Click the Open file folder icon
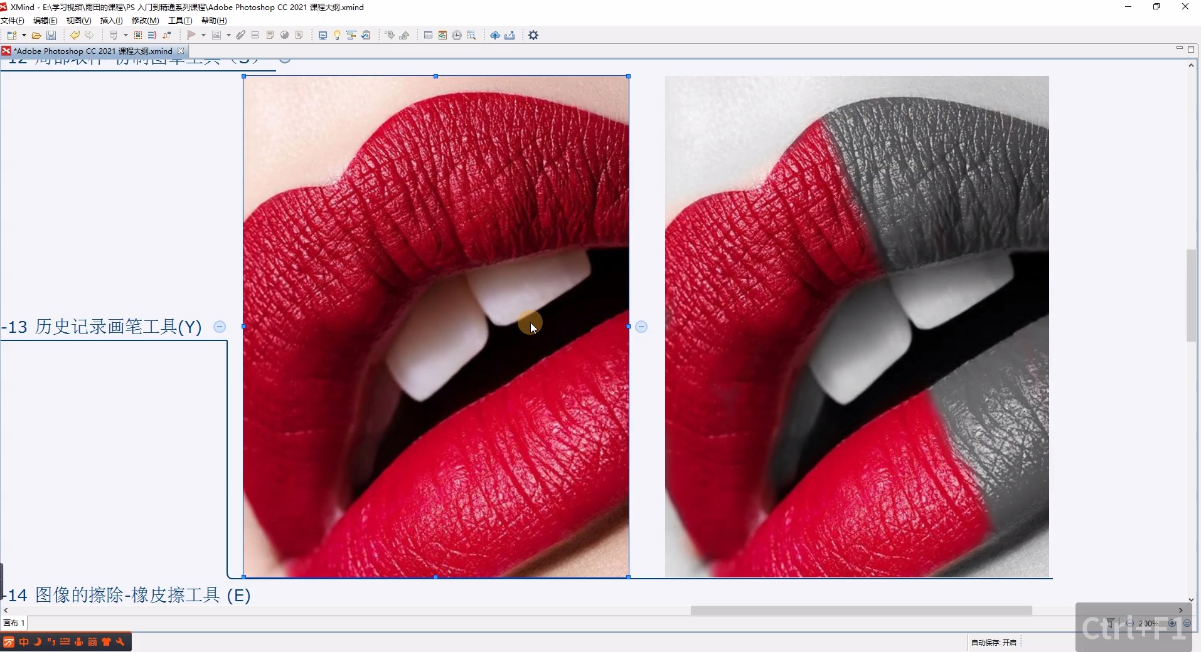Screen dimensions: 1201x652 coord(36,36)
